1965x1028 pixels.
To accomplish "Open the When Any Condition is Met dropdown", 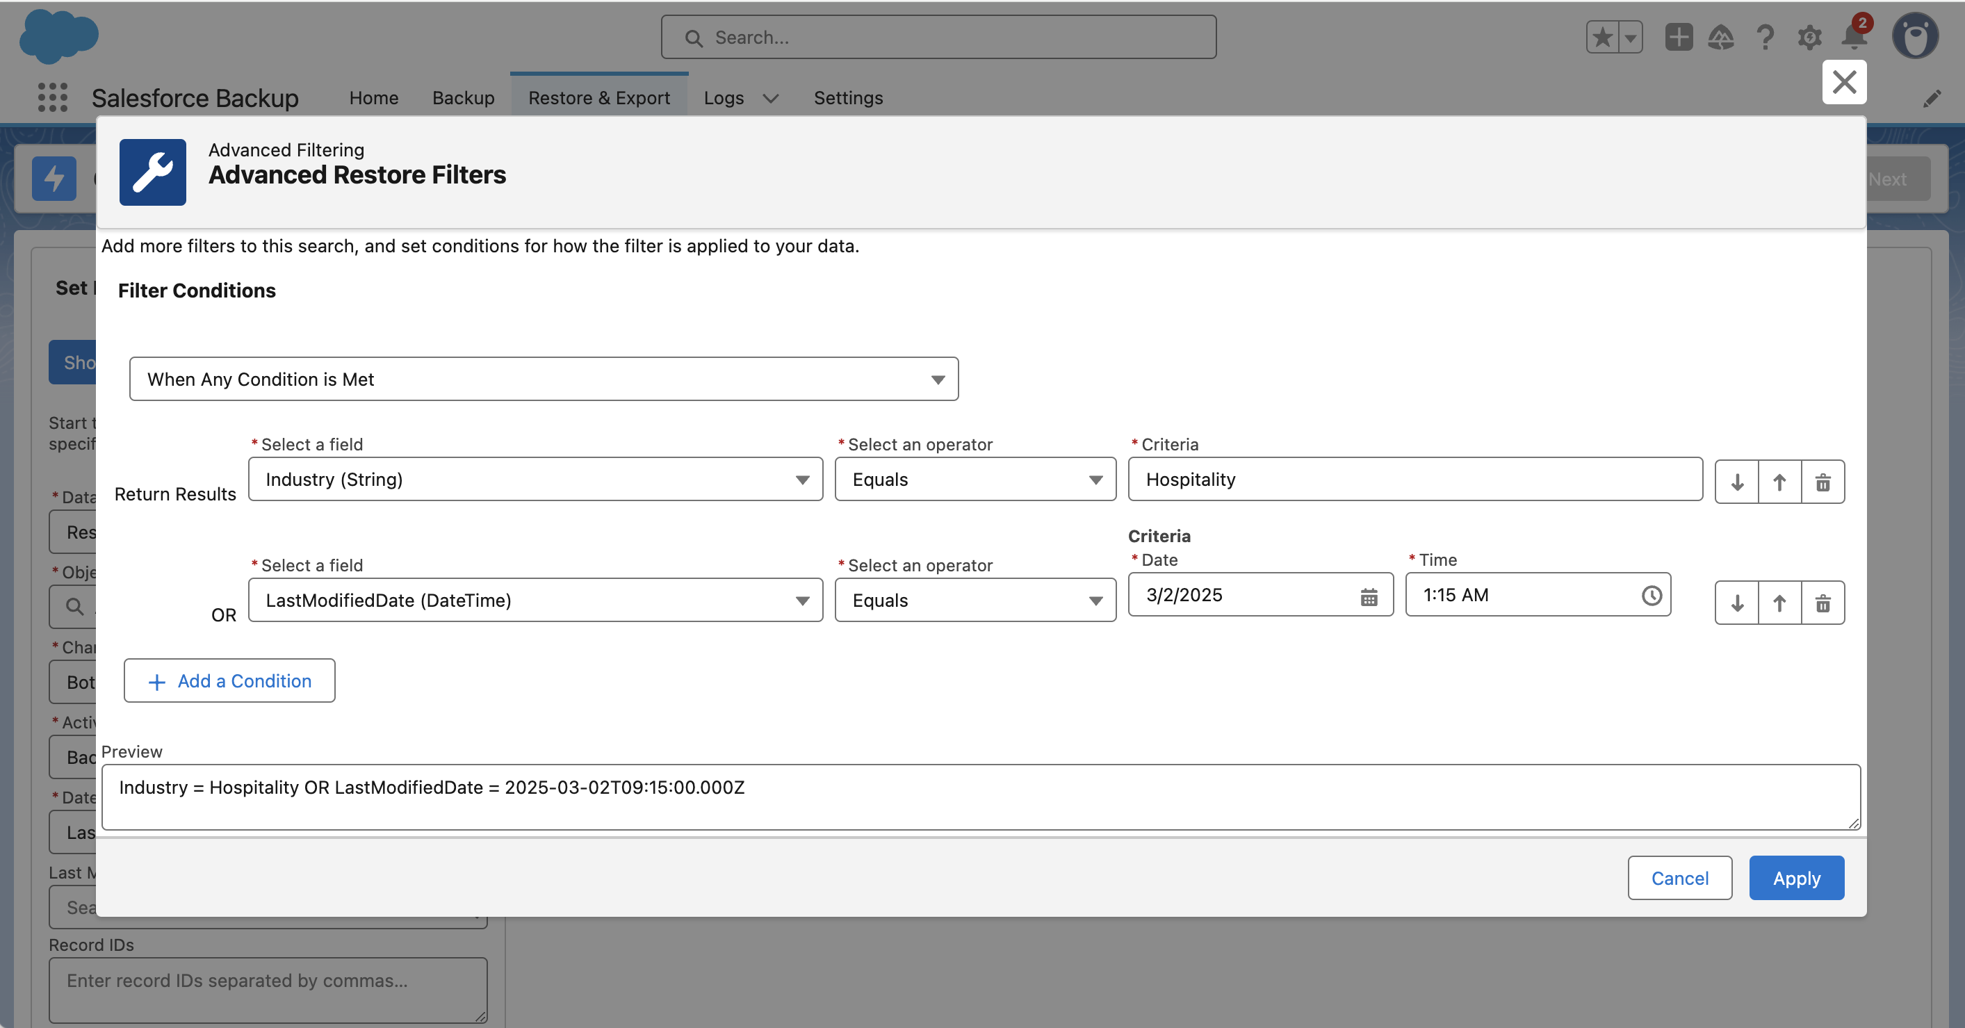I will [x=544, y=379].
